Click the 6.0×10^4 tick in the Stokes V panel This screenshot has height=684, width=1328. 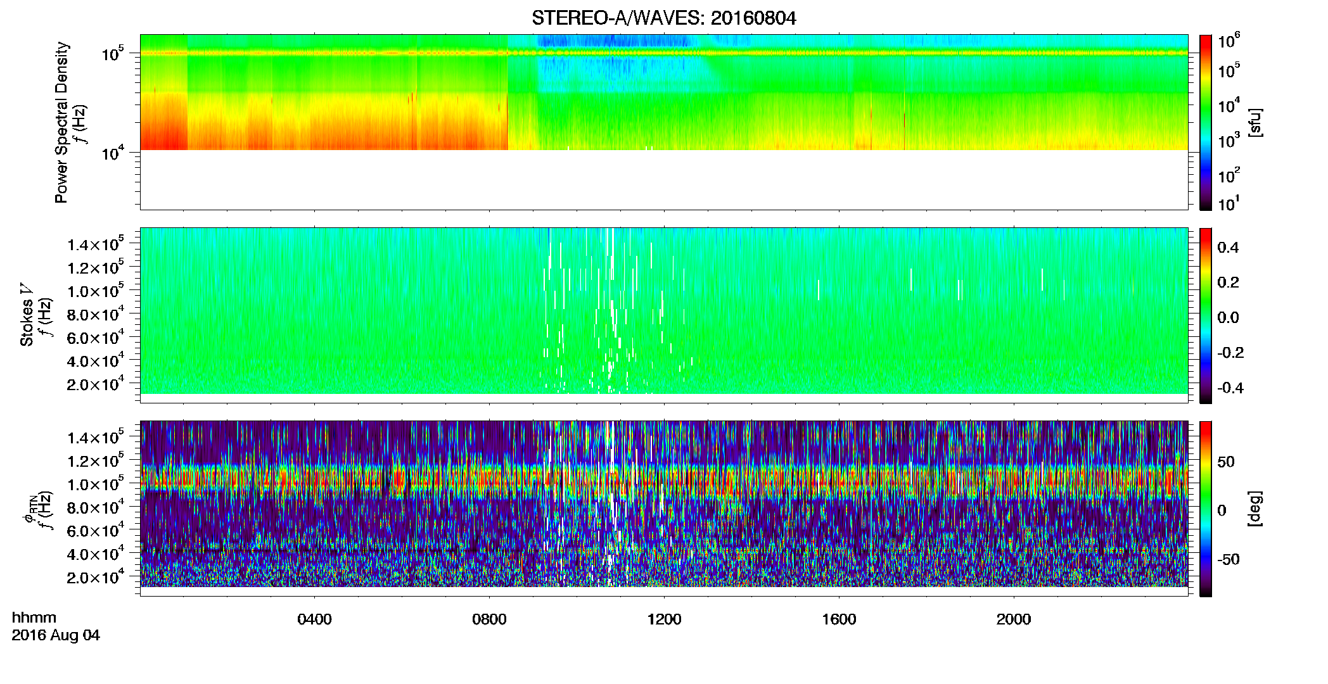pos(95,338)
